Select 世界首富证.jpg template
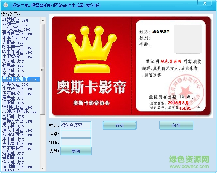The image size is (217, 173). (17, 34)
